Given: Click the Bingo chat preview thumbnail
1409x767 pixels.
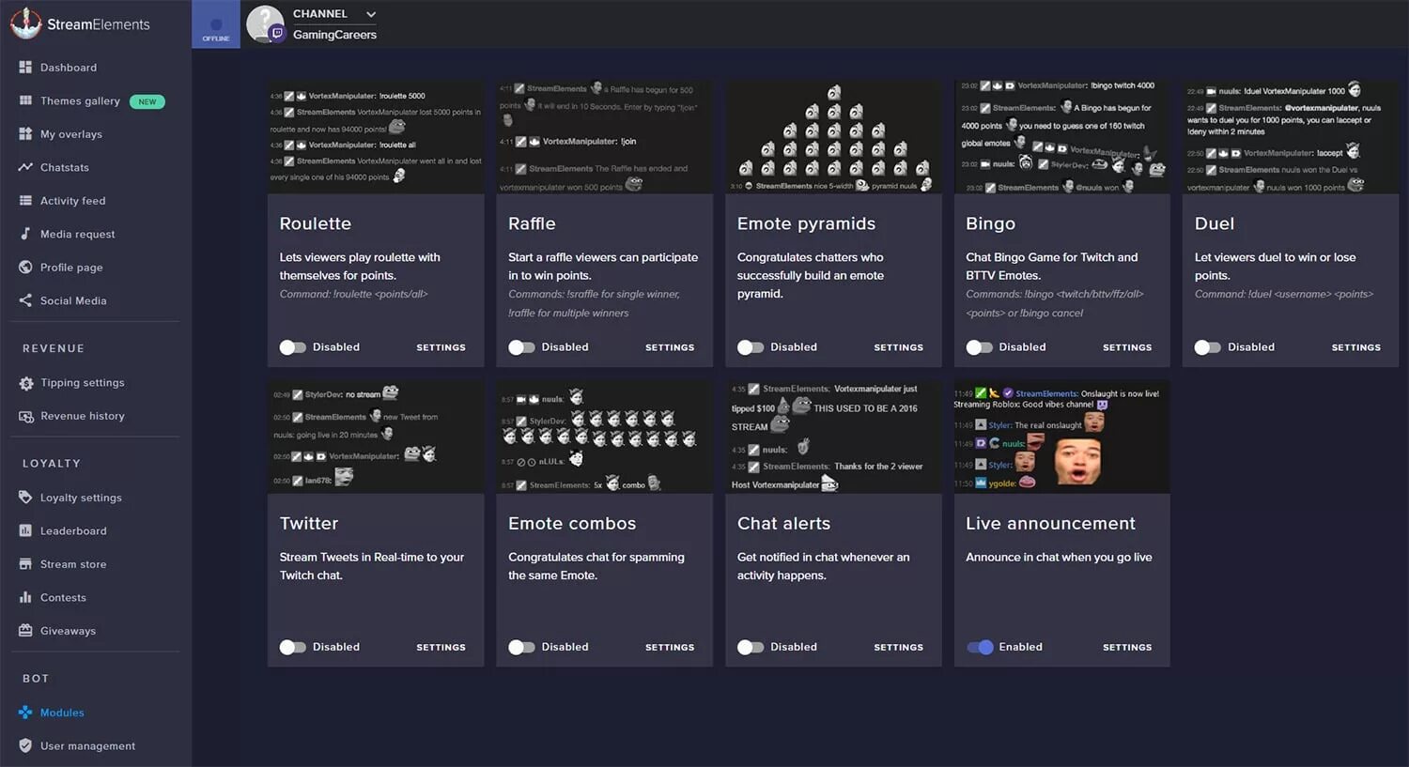Looking at the screenshot, I should tap(1062, 137).
